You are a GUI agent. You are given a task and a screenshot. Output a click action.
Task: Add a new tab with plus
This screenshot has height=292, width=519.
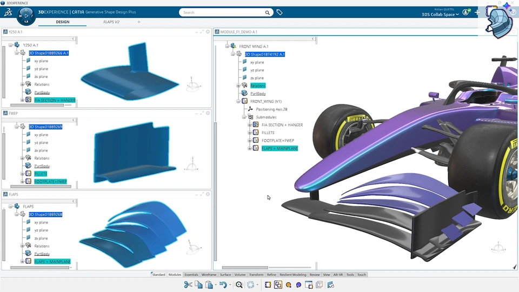point(139,22)
